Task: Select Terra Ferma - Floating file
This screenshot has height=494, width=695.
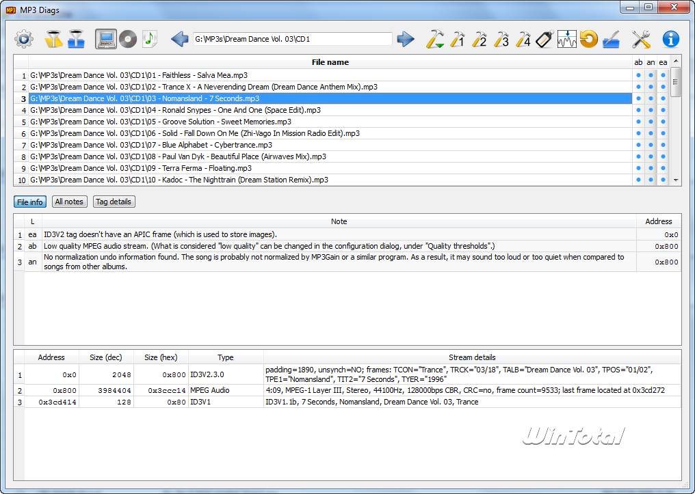Action: (x=330, y=168)
